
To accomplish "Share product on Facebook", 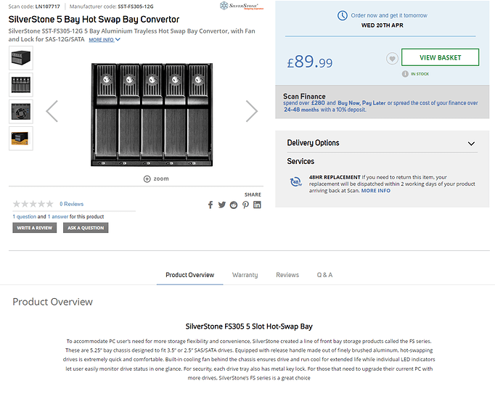I will point(210,205).
